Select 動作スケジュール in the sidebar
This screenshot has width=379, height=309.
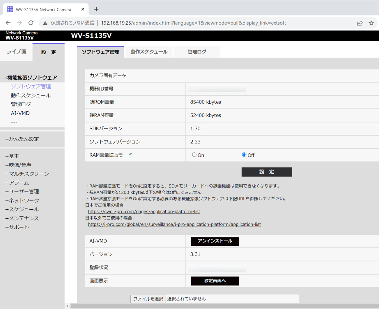click(31, 96)
